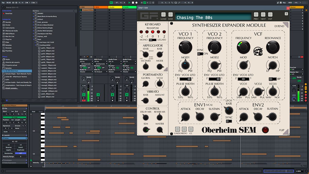
Task: Open the SEM help question mark button
Action: point(286,14)
